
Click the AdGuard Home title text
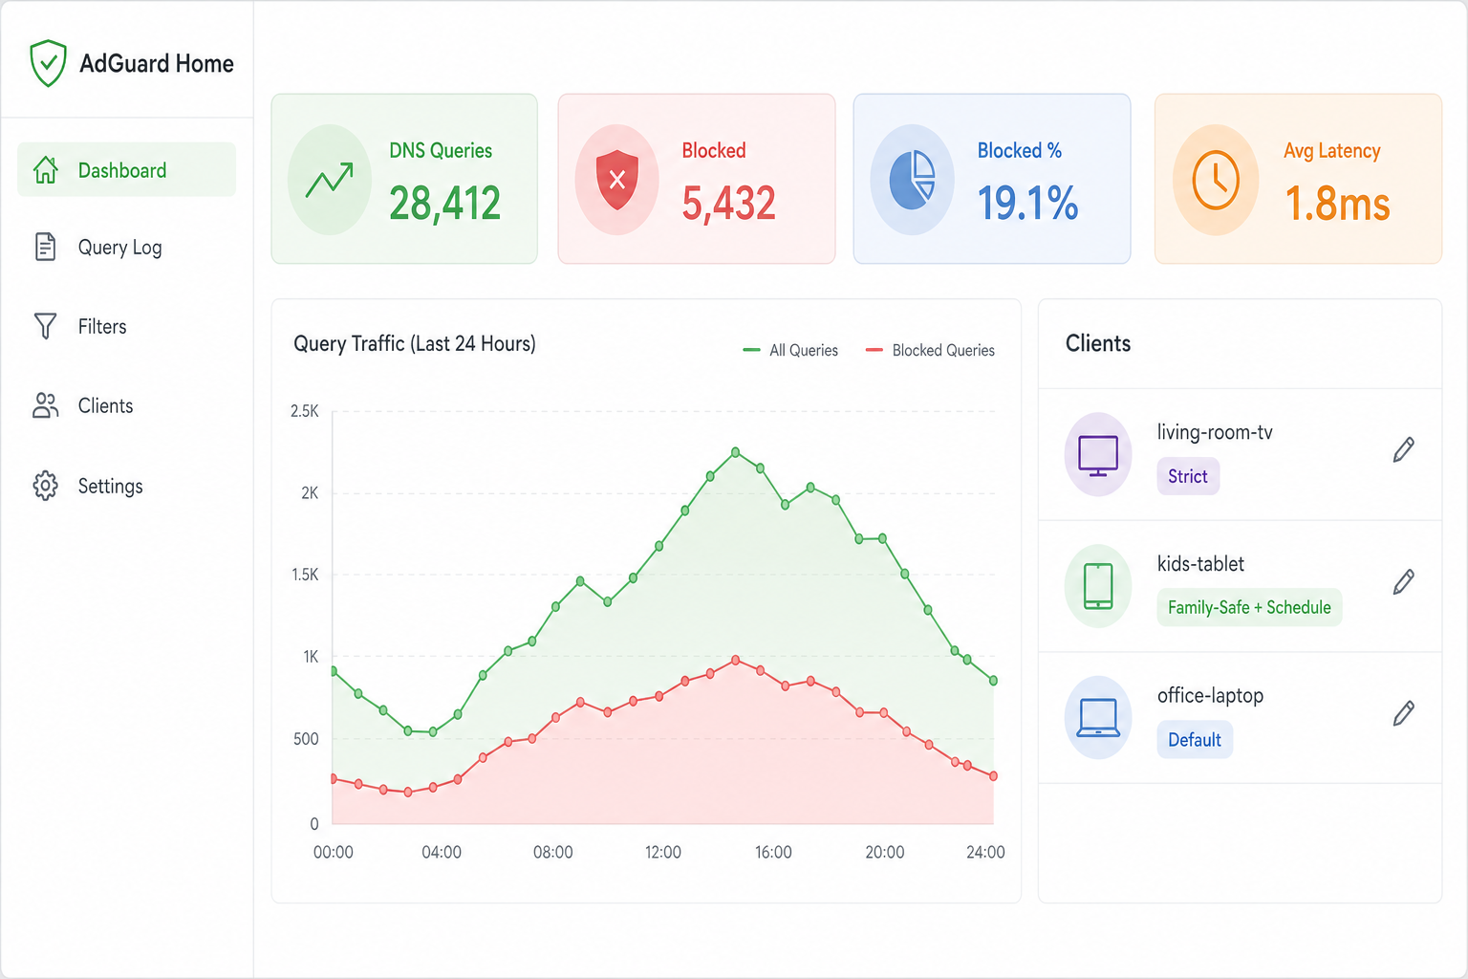click(157, 63)
